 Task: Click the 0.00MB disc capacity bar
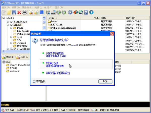pyautogui.click(x=75, y=105)
